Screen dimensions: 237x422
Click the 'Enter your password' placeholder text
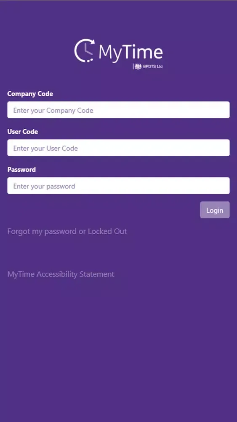click(44, 186)
